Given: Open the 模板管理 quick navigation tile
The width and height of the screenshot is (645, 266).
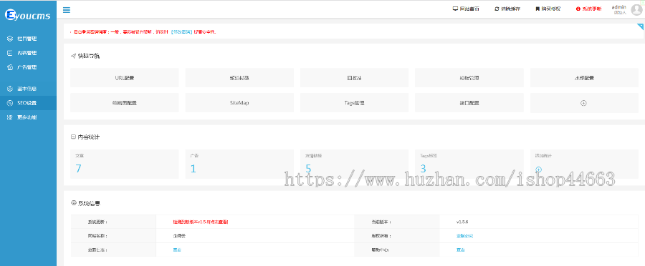Looking at the screenshot, I should point(469,77).
